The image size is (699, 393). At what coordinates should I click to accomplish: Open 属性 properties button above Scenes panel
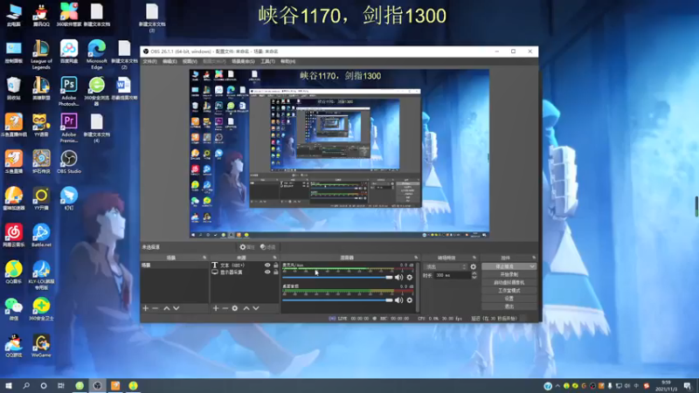click(246, 247)
